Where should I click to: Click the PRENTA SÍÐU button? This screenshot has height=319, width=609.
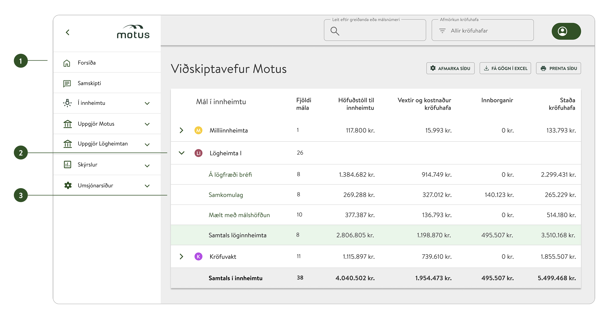pyautogui.click(x=558, y=68)
